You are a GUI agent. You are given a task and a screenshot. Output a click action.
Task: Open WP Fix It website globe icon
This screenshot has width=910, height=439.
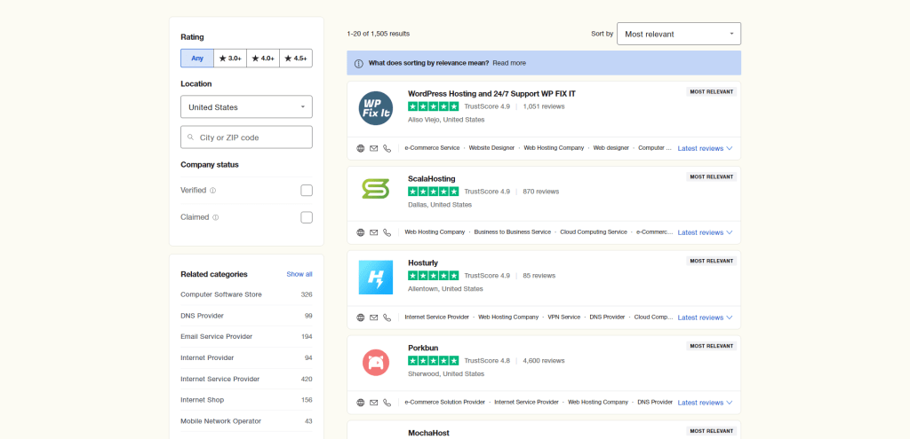click(361, 148)
